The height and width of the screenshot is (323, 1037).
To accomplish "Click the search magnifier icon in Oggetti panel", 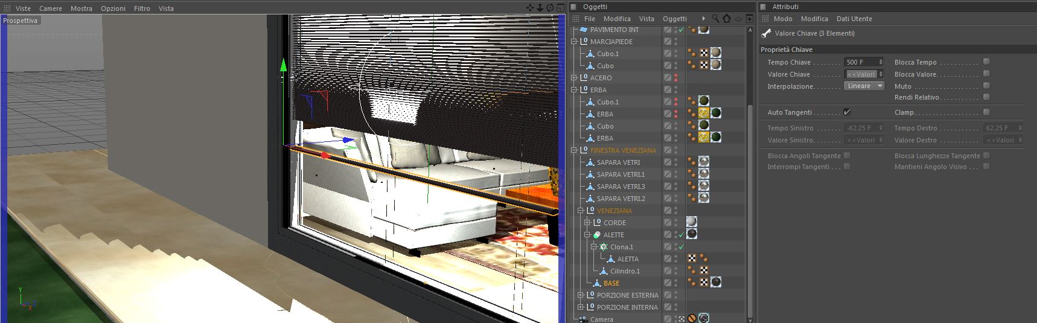I will [x=715, y=19].
